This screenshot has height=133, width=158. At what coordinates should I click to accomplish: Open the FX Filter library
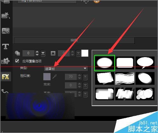coord(5,76)
